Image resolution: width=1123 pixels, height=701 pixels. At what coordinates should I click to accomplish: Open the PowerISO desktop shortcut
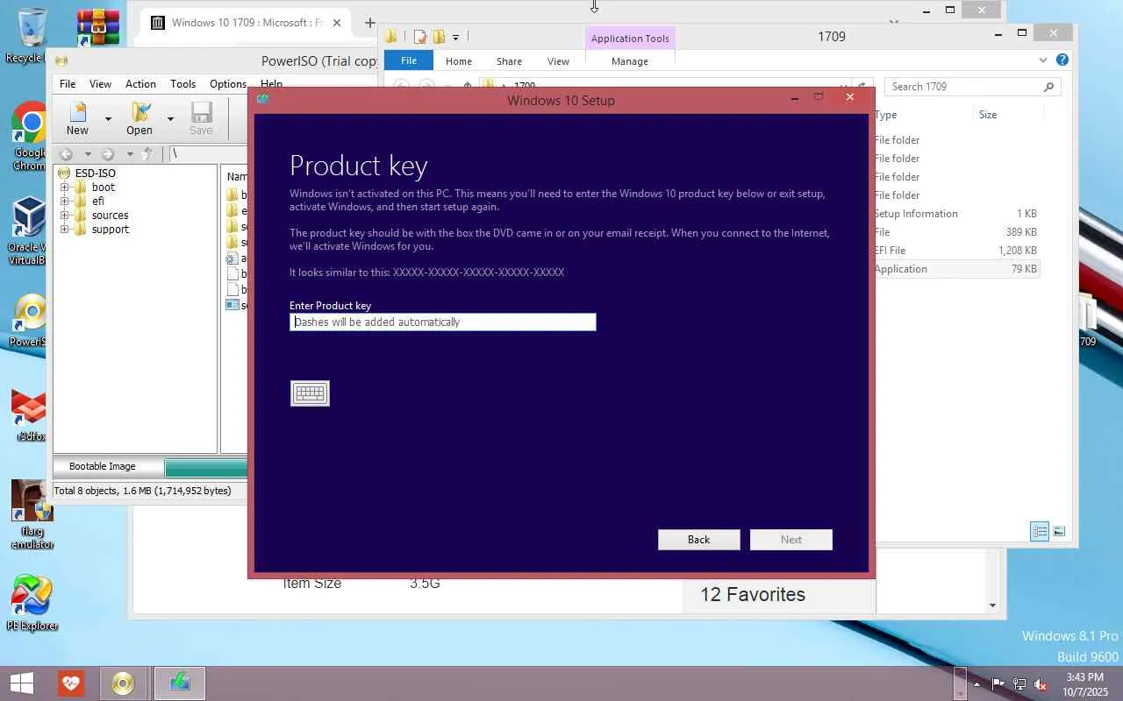click(x=30, y=321)
